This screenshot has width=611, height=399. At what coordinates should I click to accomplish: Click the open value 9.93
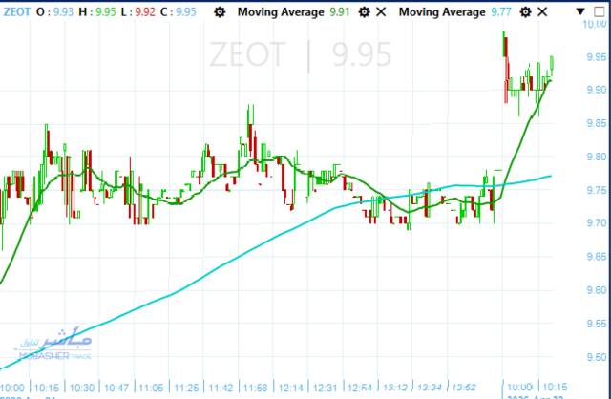coord(64,11)
